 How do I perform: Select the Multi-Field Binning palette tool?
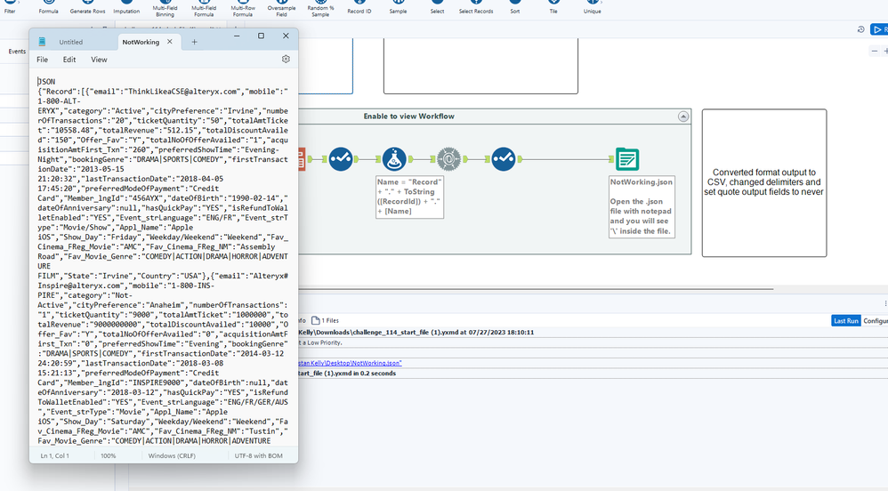coord(165,9)
